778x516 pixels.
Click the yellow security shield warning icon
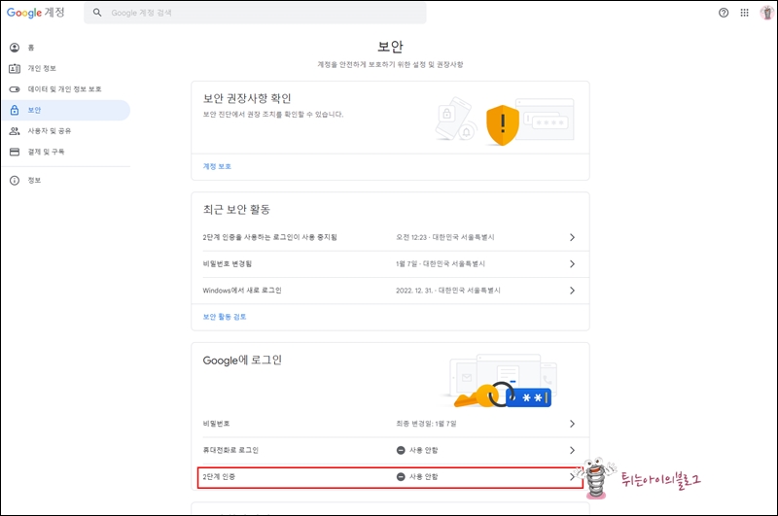tap(502, 125)
